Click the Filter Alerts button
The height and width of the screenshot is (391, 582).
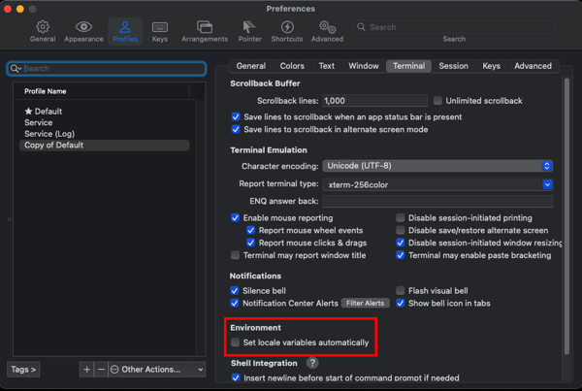pyautogui.click(x=366, y=303)
